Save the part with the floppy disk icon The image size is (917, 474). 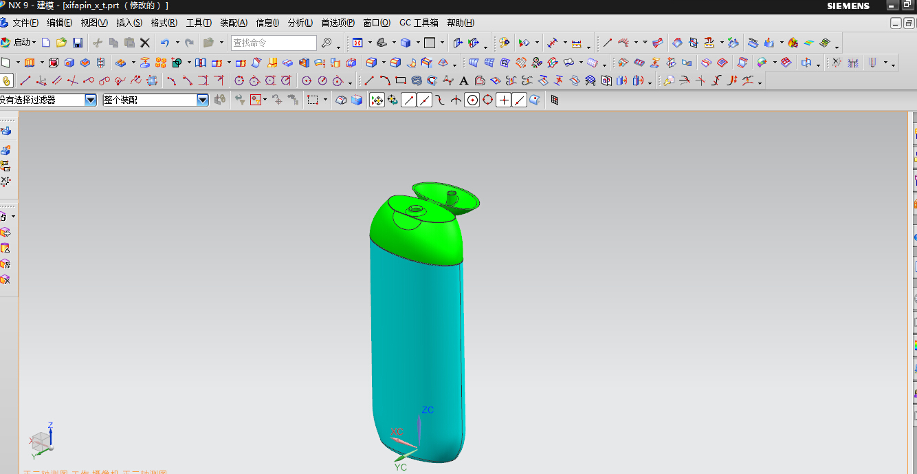pos(78,43)
